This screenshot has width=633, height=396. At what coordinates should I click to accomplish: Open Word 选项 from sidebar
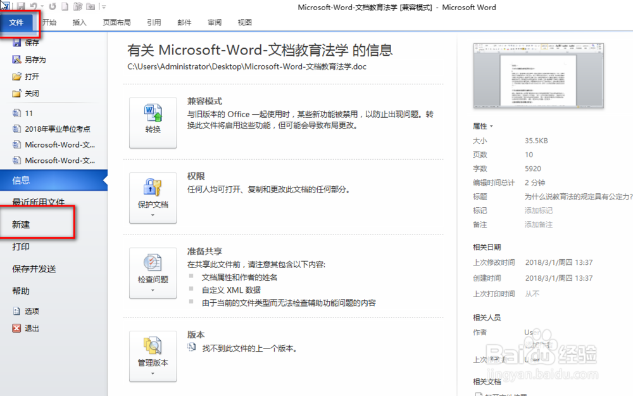click(x=26, y=311)
